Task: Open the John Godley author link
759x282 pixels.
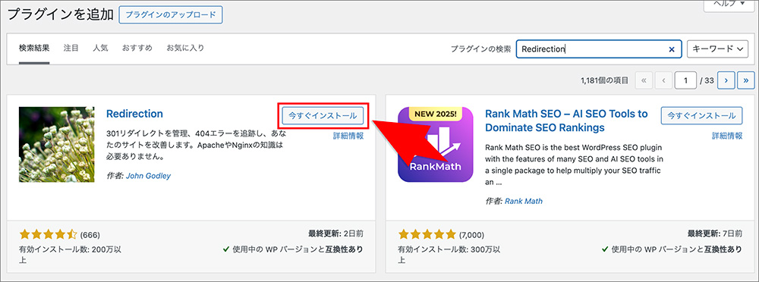Action: pos(148,176)
